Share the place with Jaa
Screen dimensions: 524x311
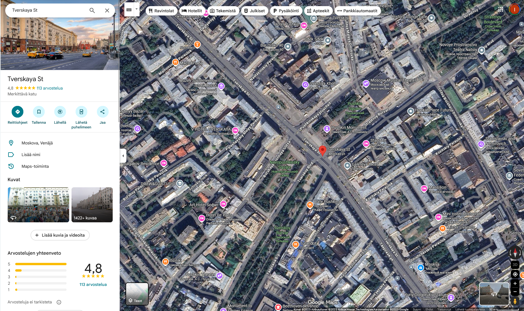[x=102, y=116]
